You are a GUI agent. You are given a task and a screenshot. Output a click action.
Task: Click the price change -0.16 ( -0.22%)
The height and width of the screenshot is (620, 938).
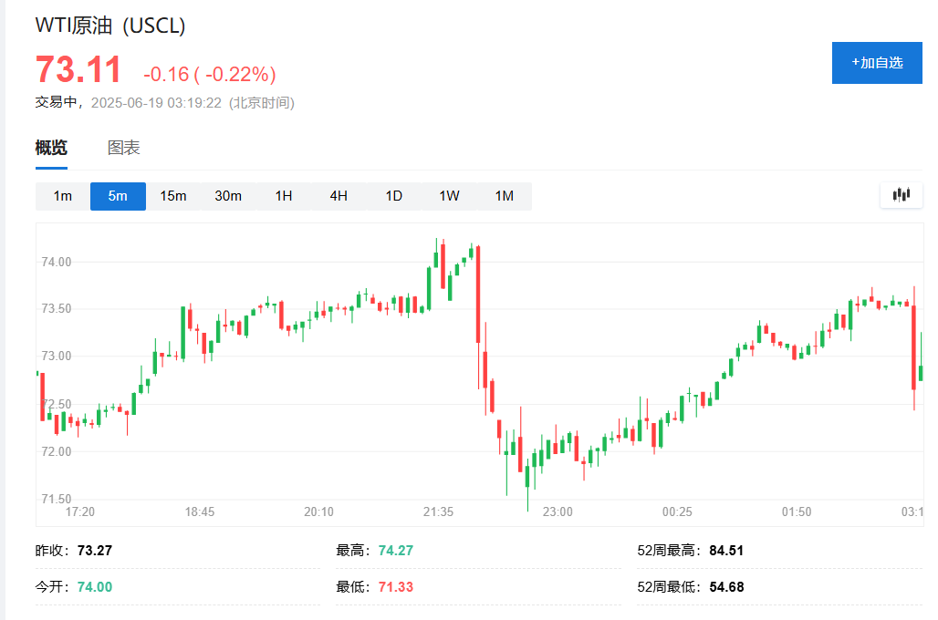point(209,74)
